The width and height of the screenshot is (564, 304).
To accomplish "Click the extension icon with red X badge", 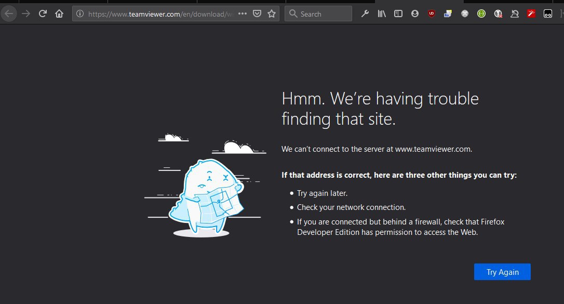I will click(498, 14).
